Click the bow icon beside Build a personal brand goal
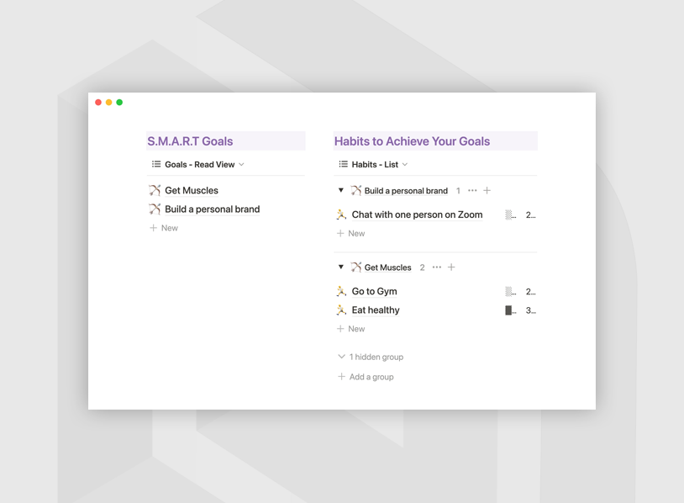The height and width of the screenshot is (503, 684). coord(155,209)
